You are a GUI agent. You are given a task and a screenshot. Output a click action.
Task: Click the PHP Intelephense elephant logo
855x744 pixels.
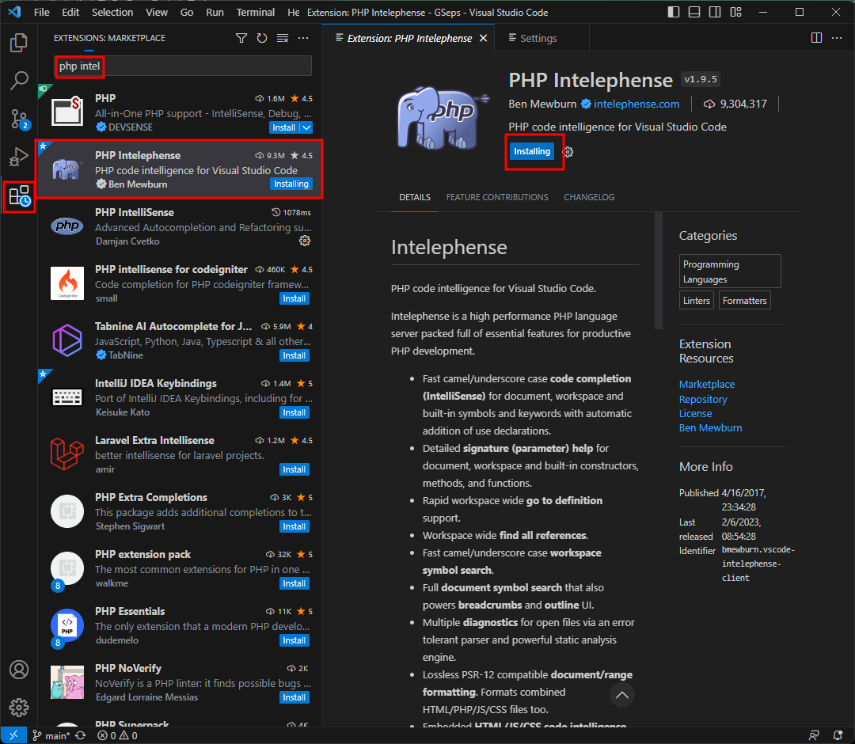(443, 118)
